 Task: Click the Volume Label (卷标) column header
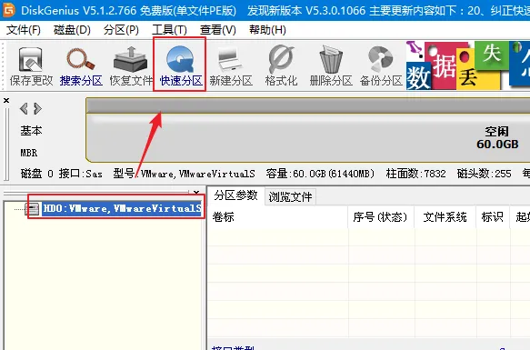click(277, 216)
